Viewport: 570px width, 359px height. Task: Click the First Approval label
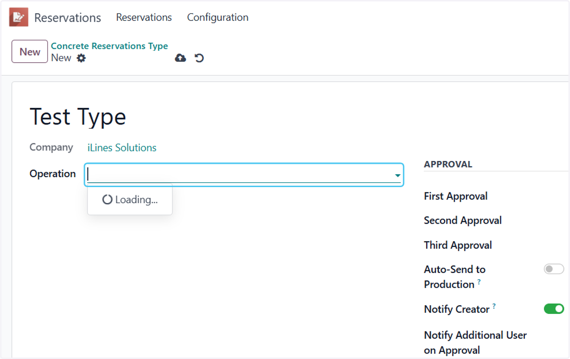(456, 196)
